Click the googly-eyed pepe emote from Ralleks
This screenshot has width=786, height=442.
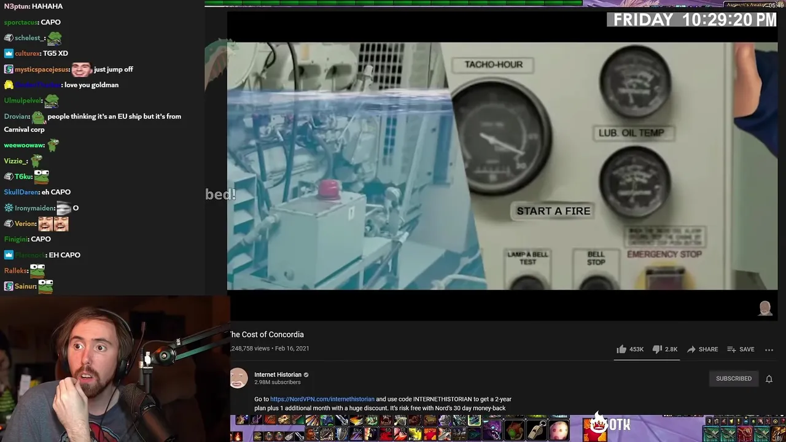(37, 271)
